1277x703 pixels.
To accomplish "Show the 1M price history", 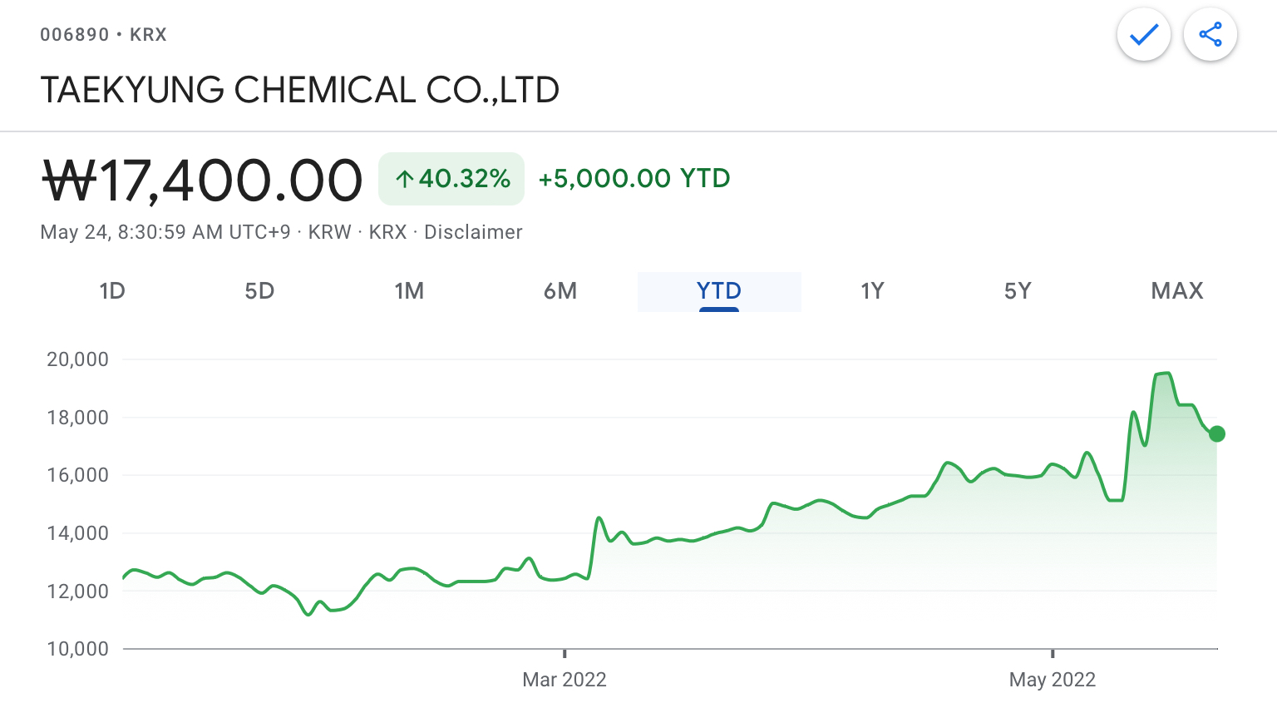I will [409, 291].
